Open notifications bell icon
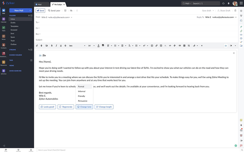This screenshot has height=152, width=244. click(229, 4)
